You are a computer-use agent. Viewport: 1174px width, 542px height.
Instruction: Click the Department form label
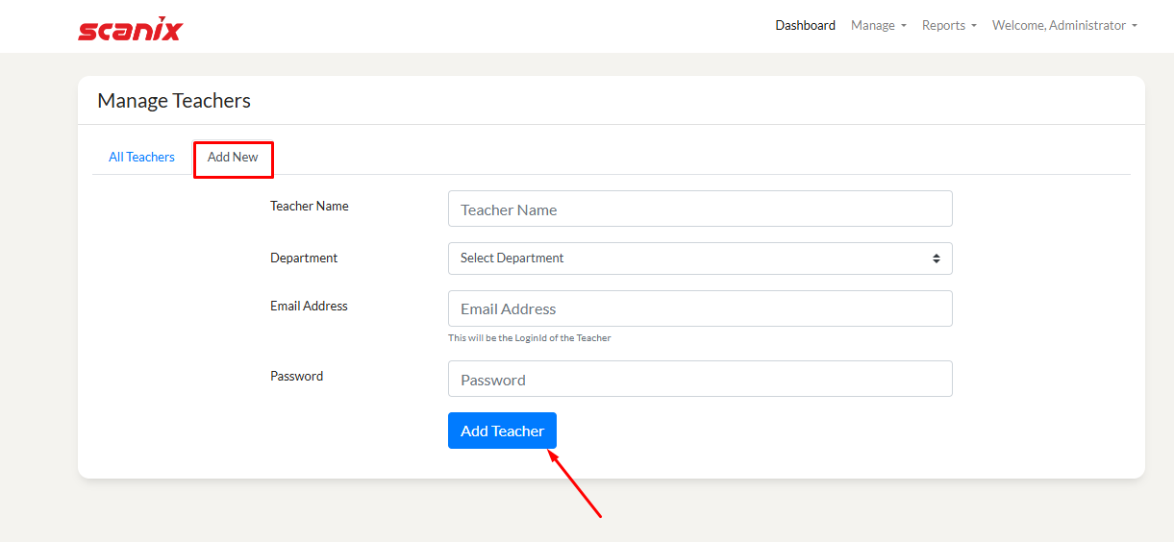tap(304, 258)
